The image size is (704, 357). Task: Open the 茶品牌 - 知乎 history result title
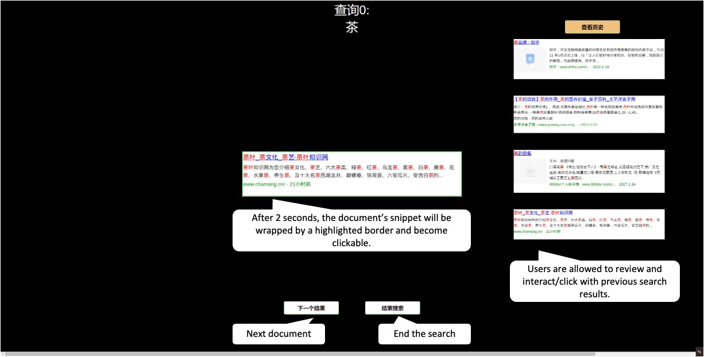[527, 42]
